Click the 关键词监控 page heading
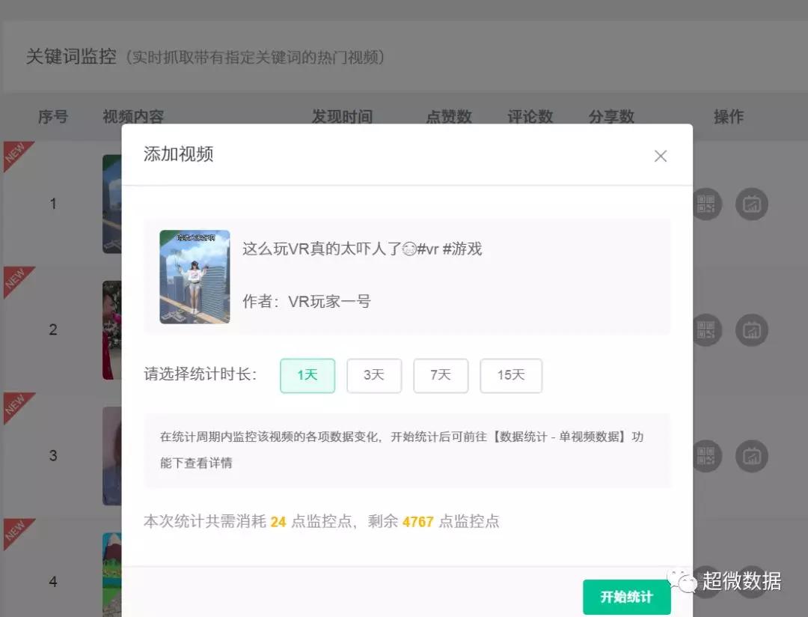The width and height of the screenshot is (808, 617). tap(71, 56)
